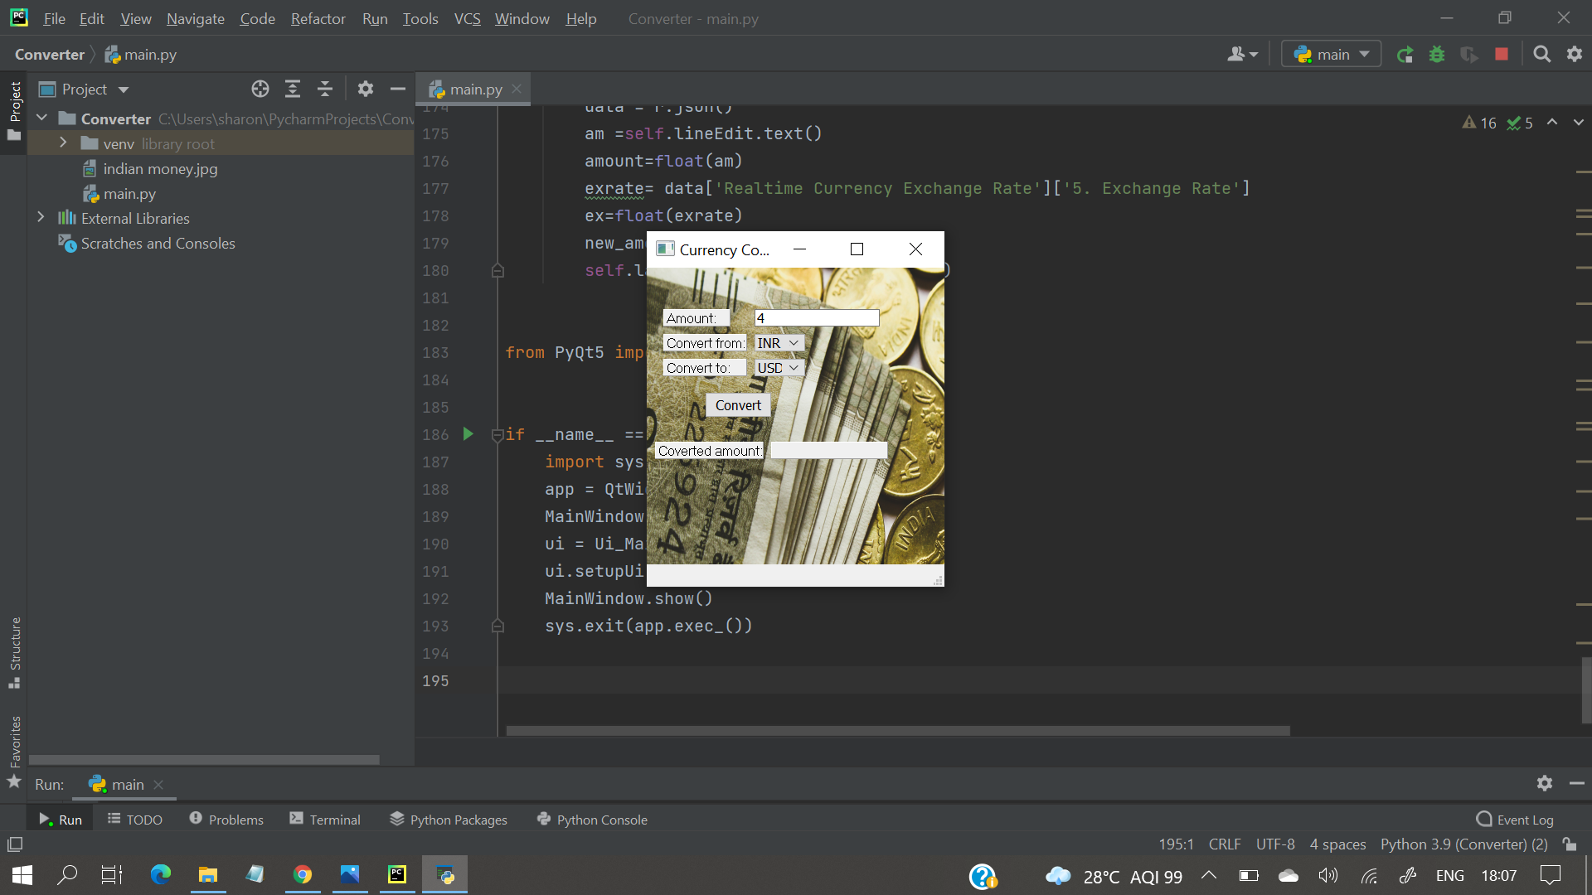Open Project panel options gear
The image size is (1592, 895).
click(366, 89)
